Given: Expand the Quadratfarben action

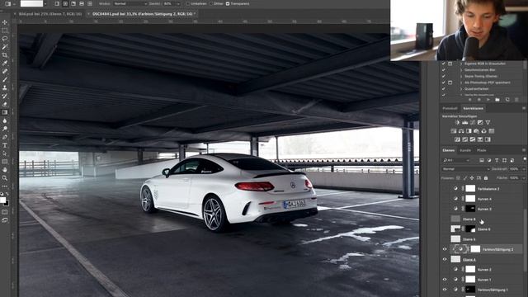Looking at the screenshot, I should click(461, 89).
